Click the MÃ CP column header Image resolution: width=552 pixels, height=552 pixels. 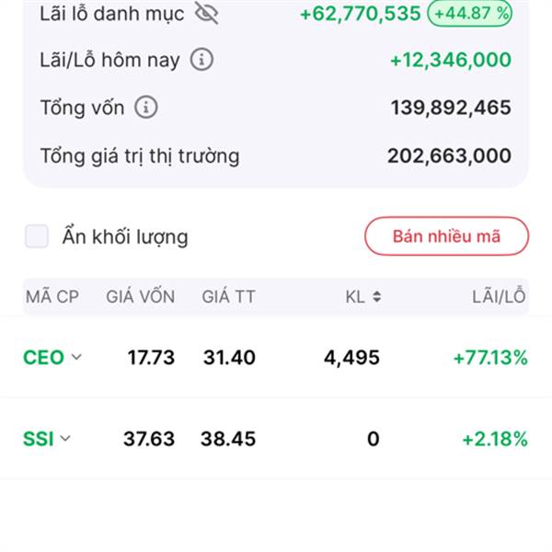click(x=52, y=296)
